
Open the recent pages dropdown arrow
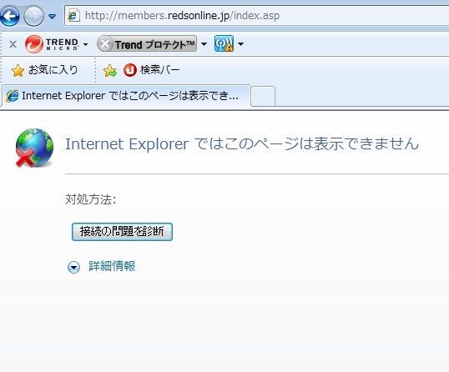tap(52, 17)
